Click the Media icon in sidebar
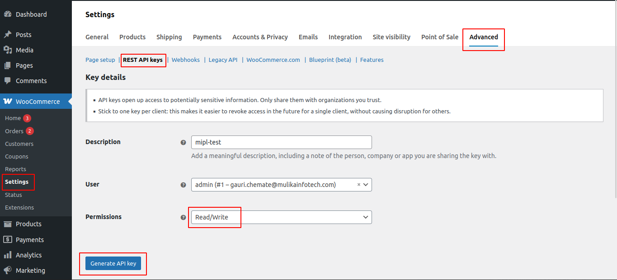This screenshot has width=617, height=280. [x=8, y=50]
